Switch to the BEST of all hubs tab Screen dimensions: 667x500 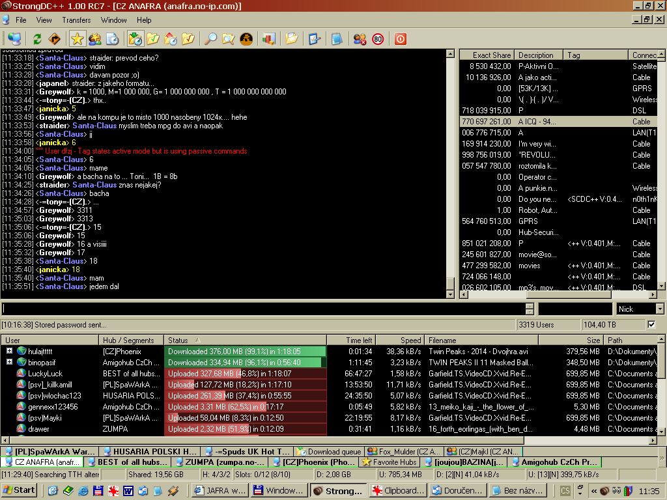click(x=128, y=462)
